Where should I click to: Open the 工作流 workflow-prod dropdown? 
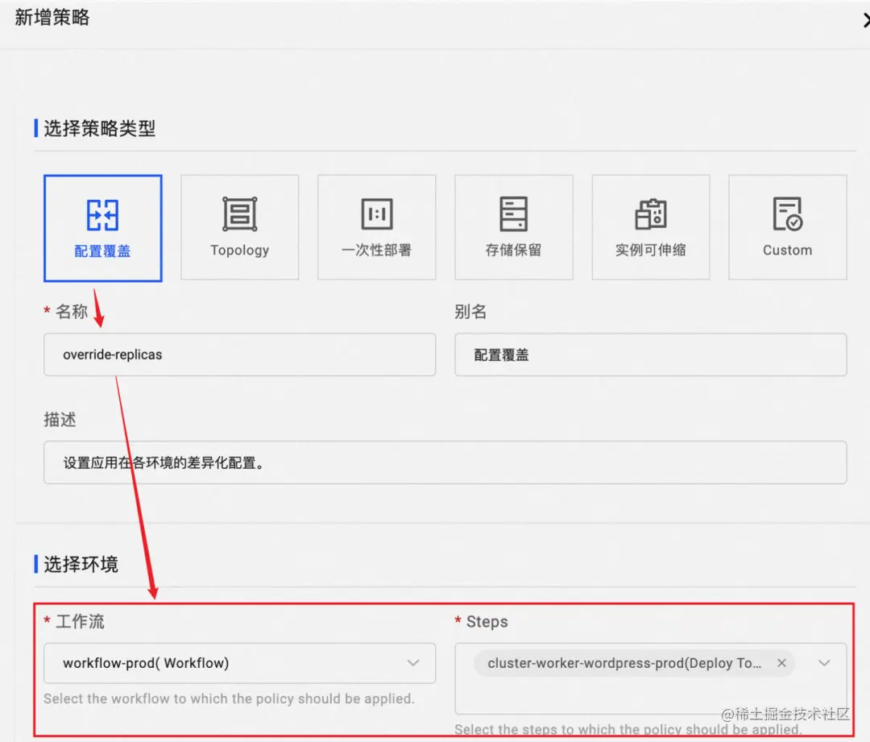(x=240, y=663)
